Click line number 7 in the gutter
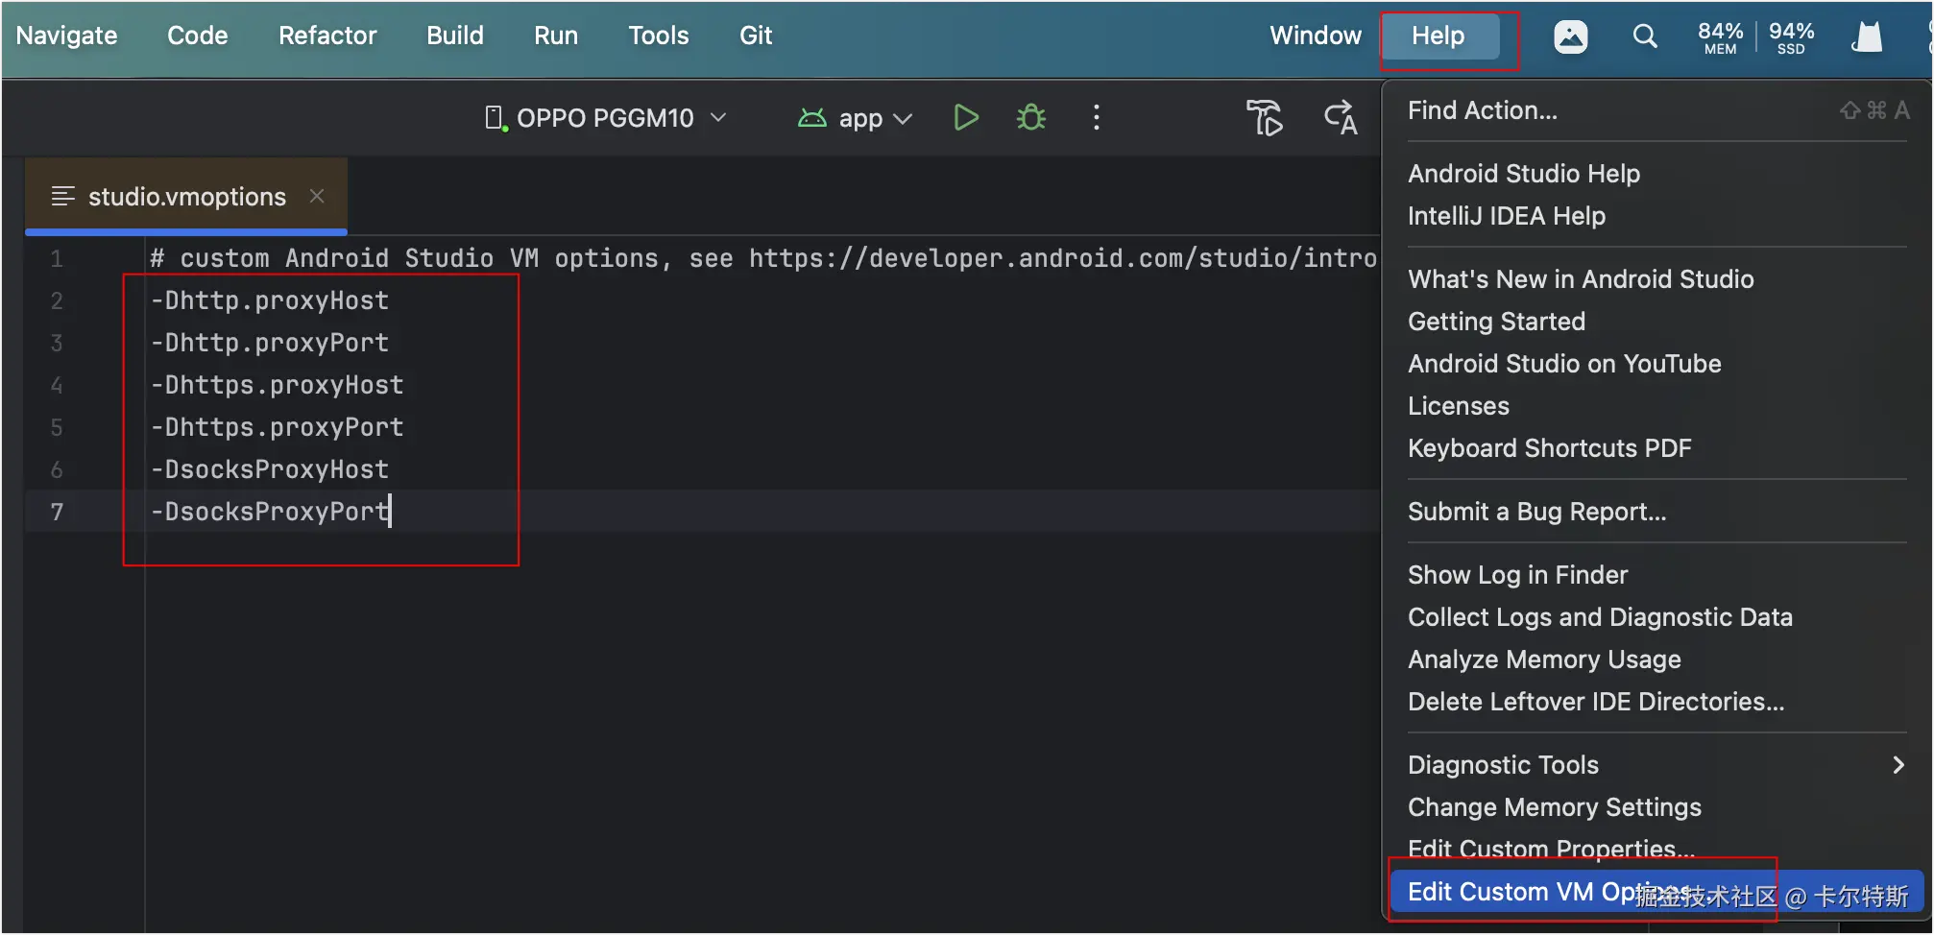 pyautogui.click(x=57, y=512)
